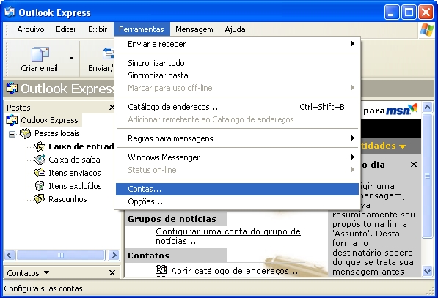Maximize the Outlook Express window
The height and width of the screenshot is (298, 438).
[409, 12]
